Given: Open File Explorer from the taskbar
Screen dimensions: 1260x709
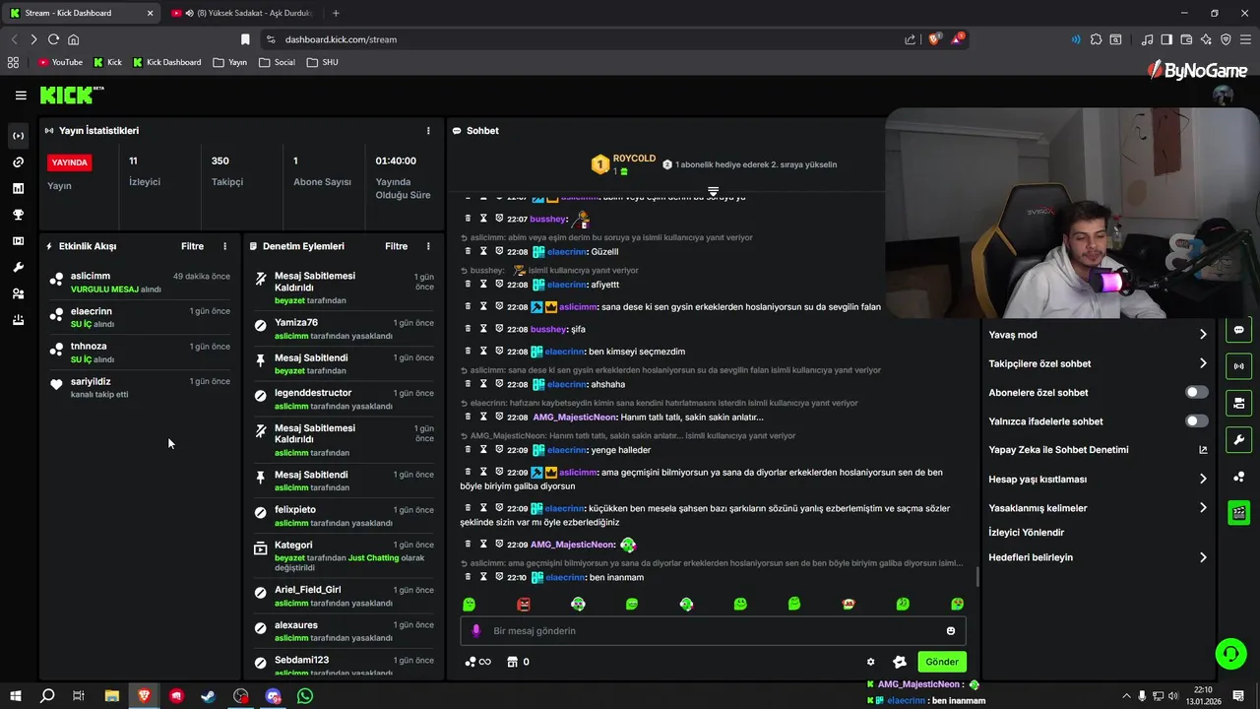Looking at the screenshot, I should 111,696.
